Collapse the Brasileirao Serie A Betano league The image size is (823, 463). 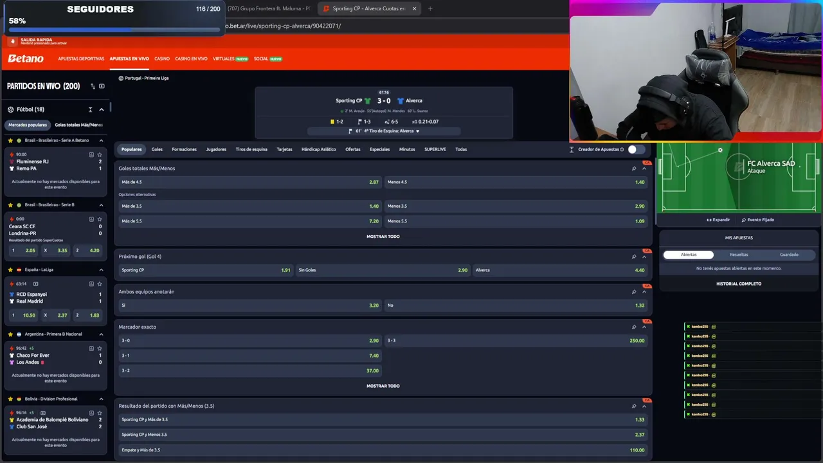101,140
